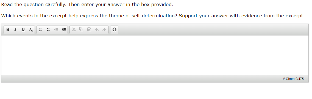Image resolution: width=312 pixels, height=99 pixels.
Task: Toggle Bold formatting in the editor toolbar
Action: tap(8, 29)
